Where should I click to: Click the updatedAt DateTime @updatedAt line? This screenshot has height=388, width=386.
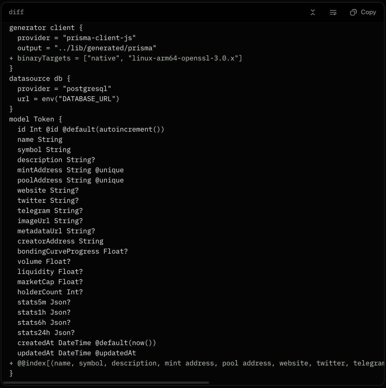77,353
